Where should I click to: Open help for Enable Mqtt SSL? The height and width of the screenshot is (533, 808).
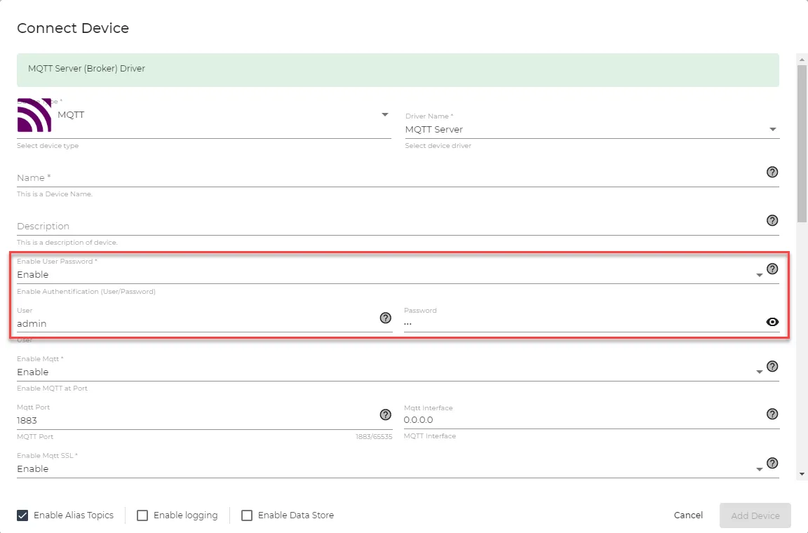(x=772, y=463)
